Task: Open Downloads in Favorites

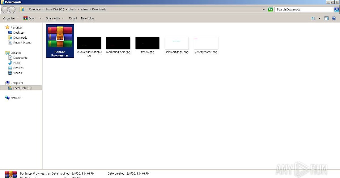Action: point(20,38)
